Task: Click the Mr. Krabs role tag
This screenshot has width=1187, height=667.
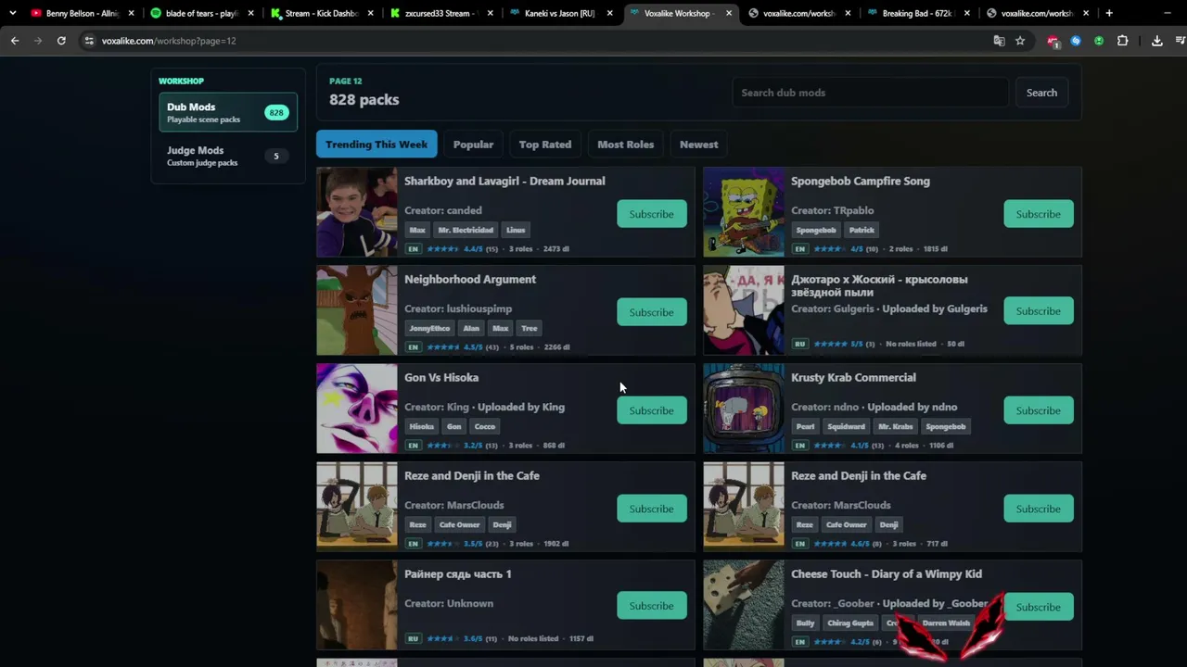Action: click(x=896, y=426)
